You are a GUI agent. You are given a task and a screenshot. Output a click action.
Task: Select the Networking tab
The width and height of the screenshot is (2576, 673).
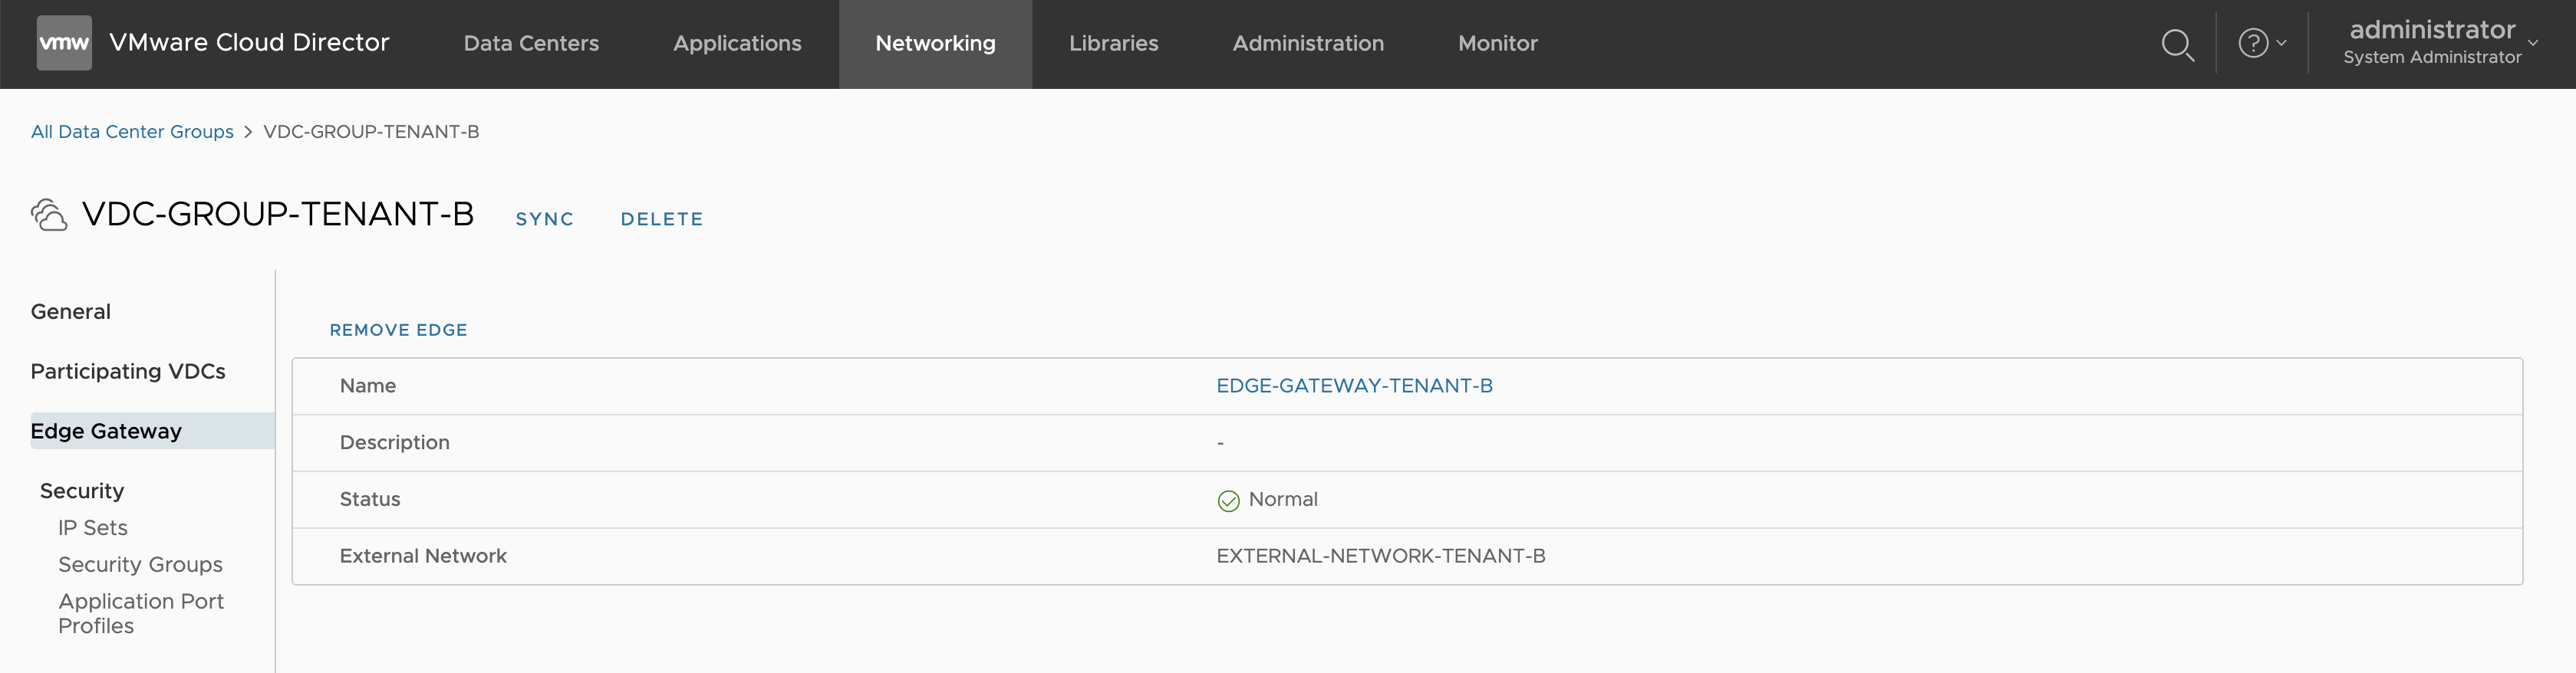(x=935, y=44)
